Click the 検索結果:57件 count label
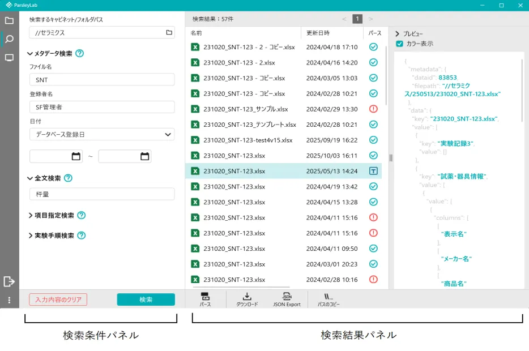 click(213, 19)
